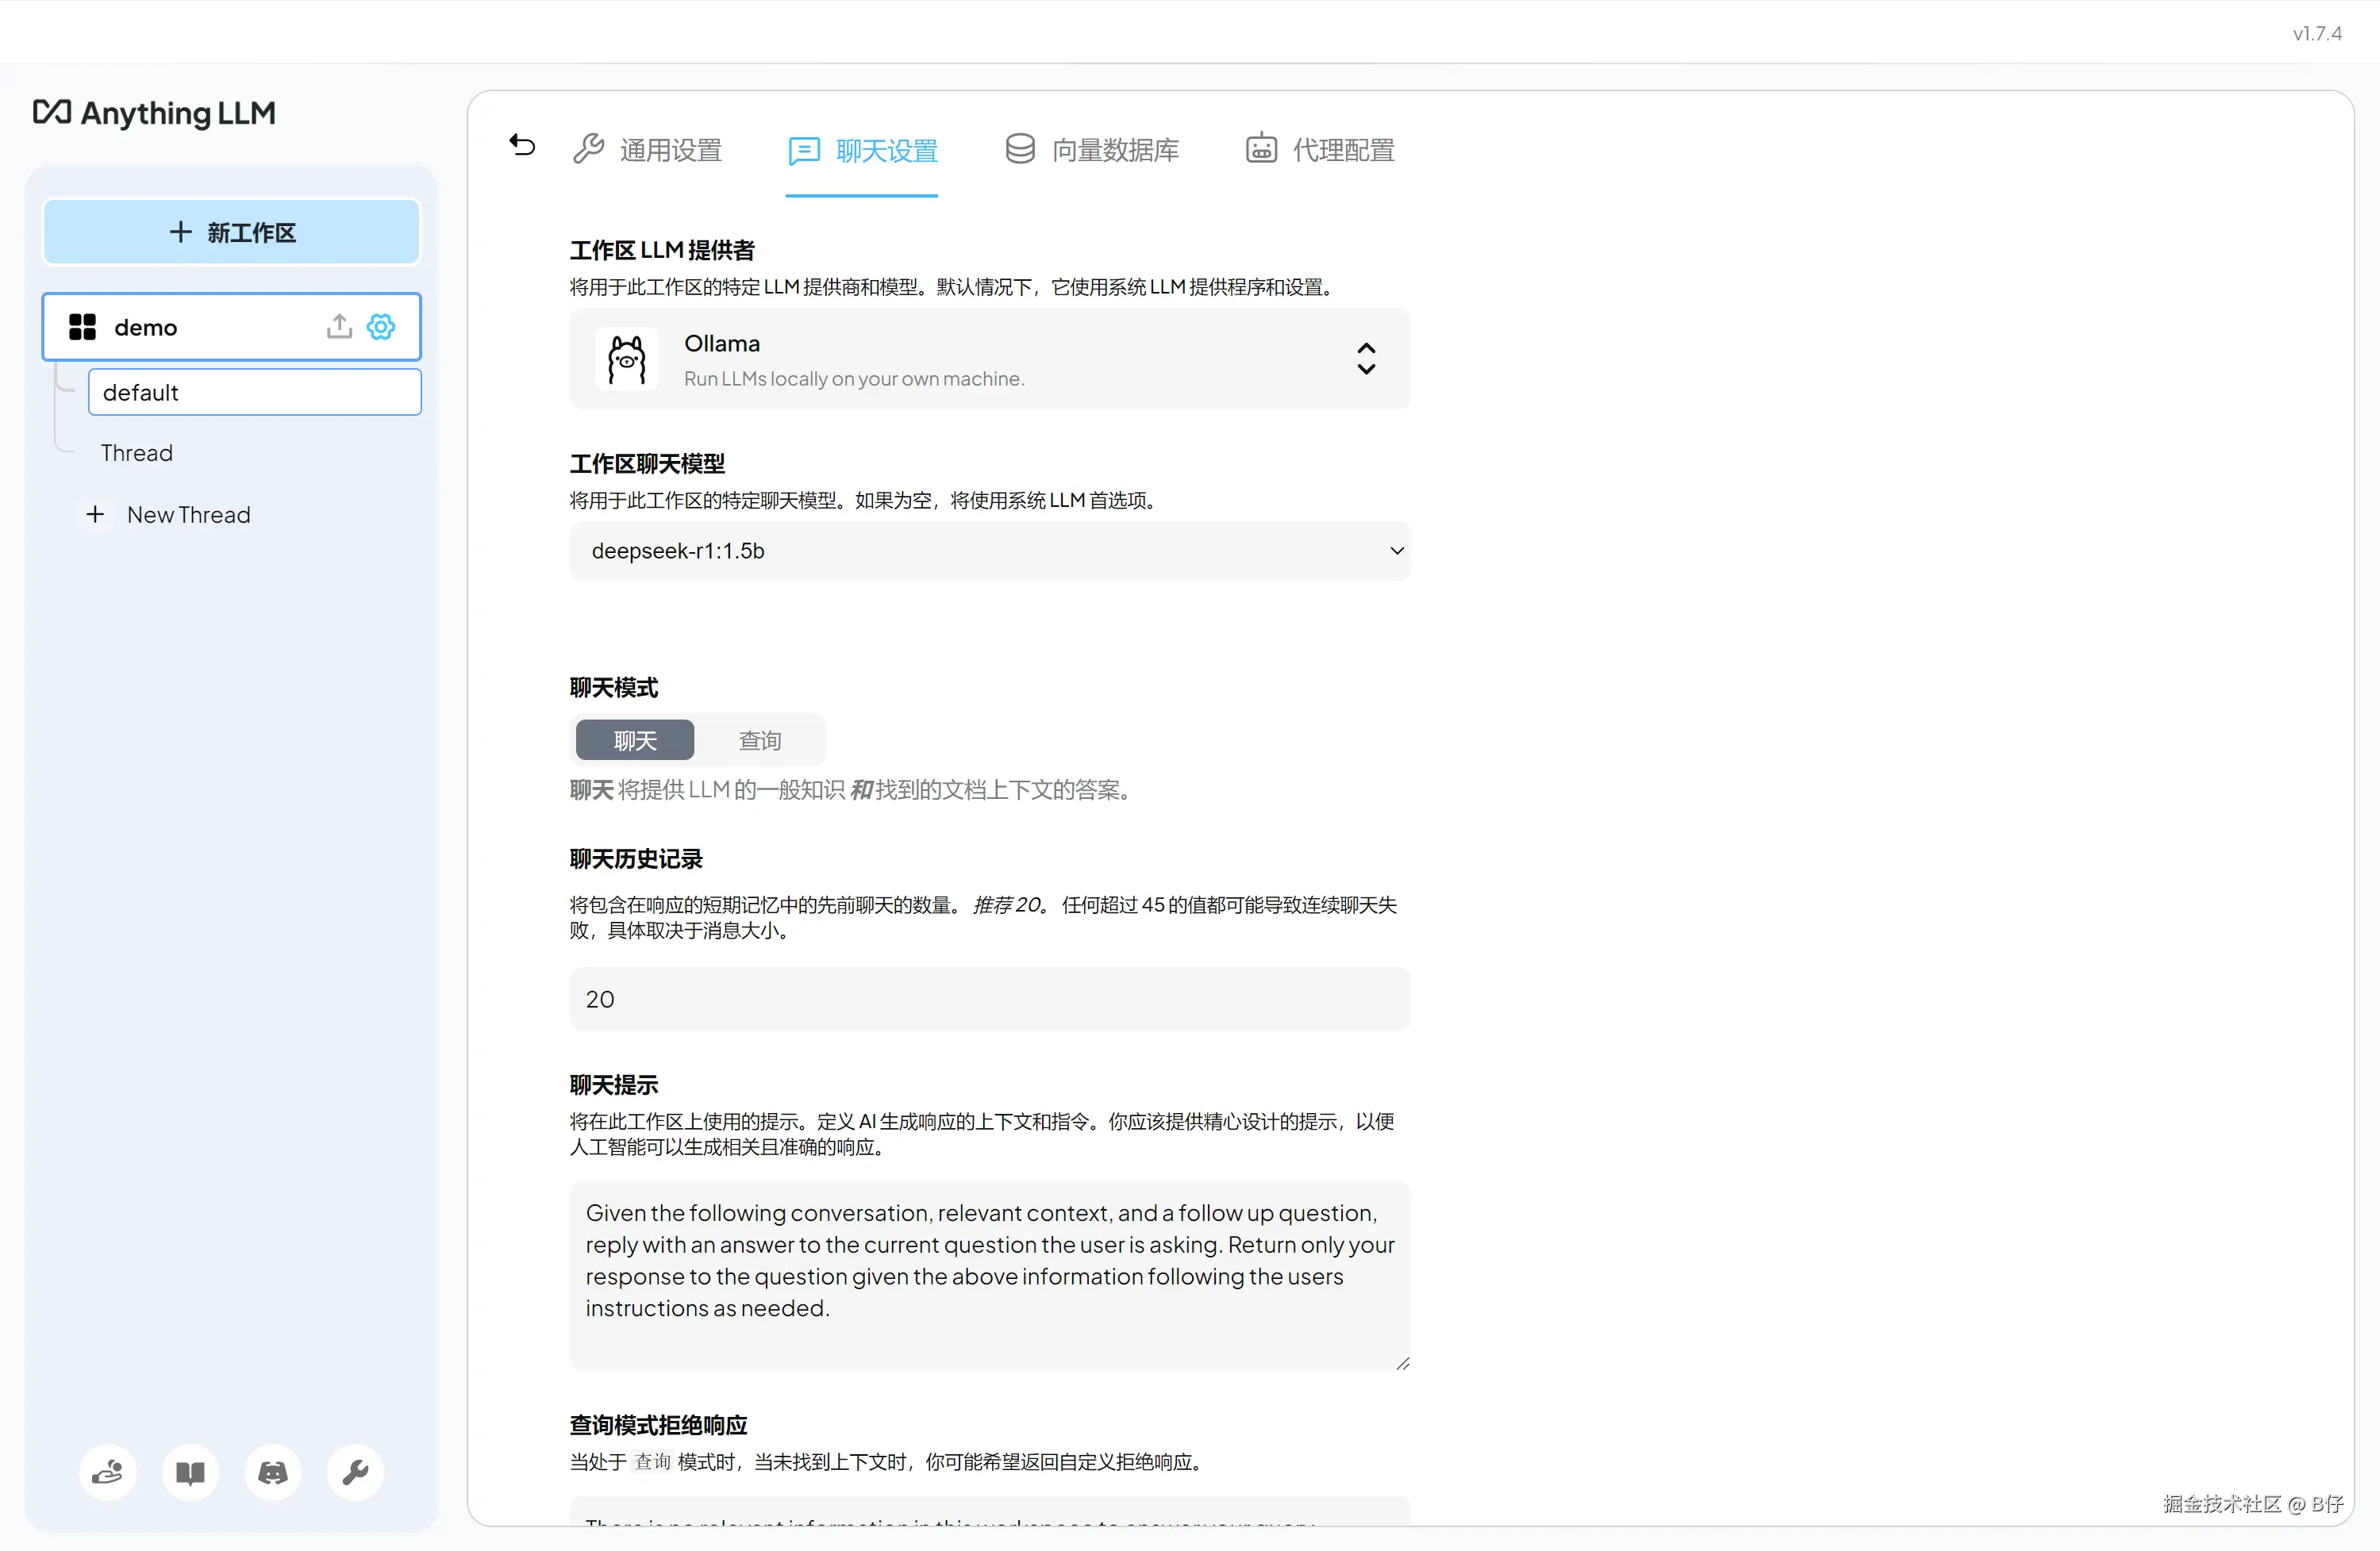Click the hand-heart support icon
This screenshot has height=1551, width=2380.
coord(107,1472)
